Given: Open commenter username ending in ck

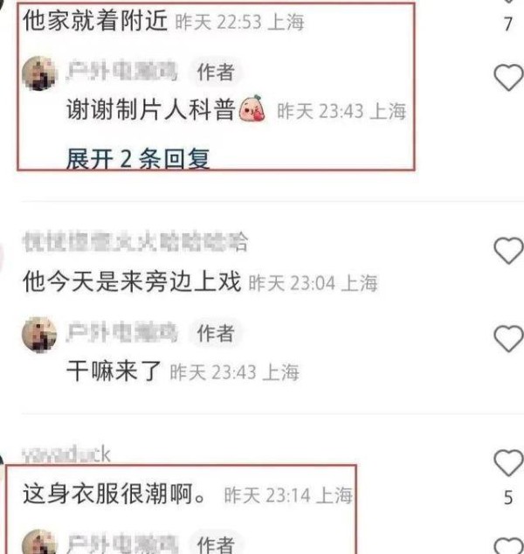Looking at the screenshot, I should 66,454.
